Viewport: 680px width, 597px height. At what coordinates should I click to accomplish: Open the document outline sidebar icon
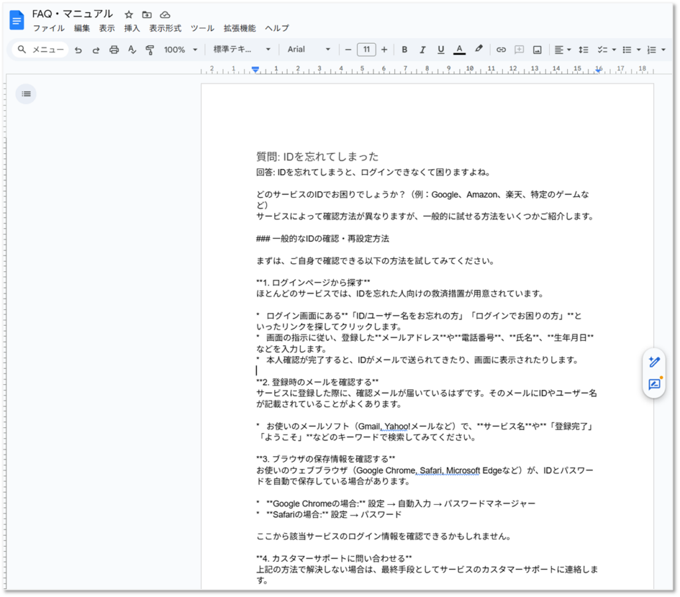coord(26,94)
